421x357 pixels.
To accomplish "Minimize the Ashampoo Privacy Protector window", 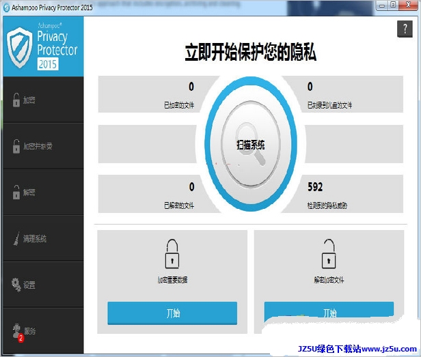I will click(x=382, y=5).
